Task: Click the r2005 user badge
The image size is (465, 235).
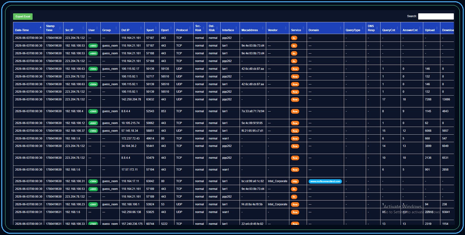Action: [93, 111]
